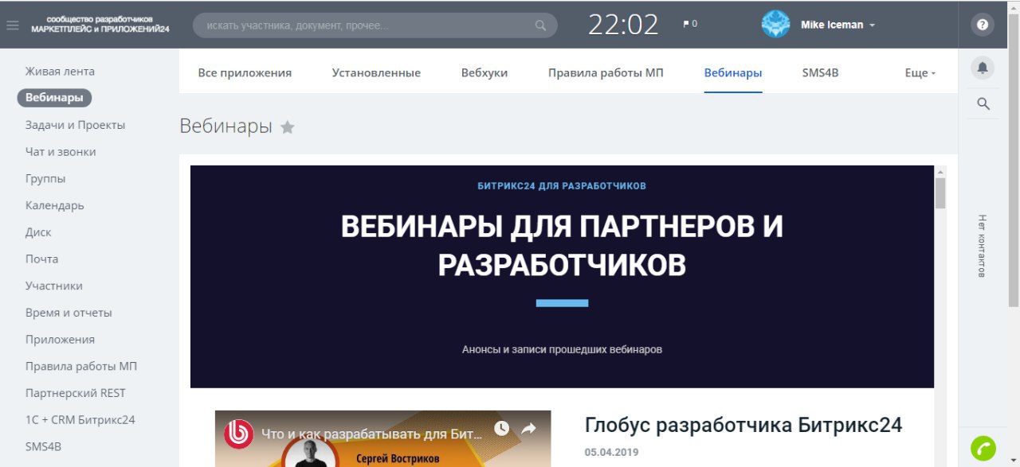
Task: Click the green phone call button
Action: [x=983, y=449]
